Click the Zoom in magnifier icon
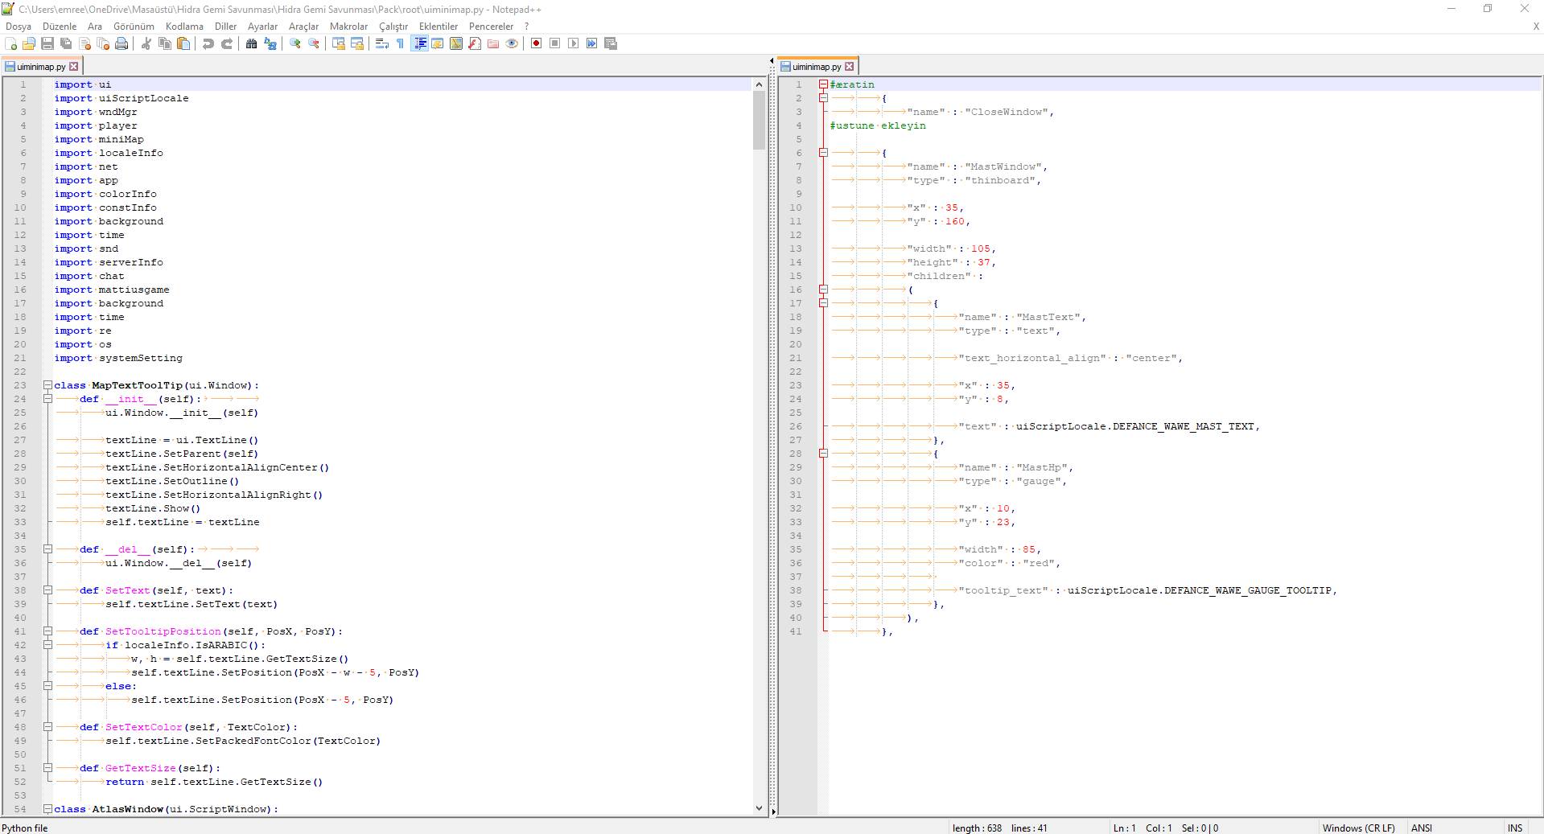 pyautogui.click(x=295, y=43)
